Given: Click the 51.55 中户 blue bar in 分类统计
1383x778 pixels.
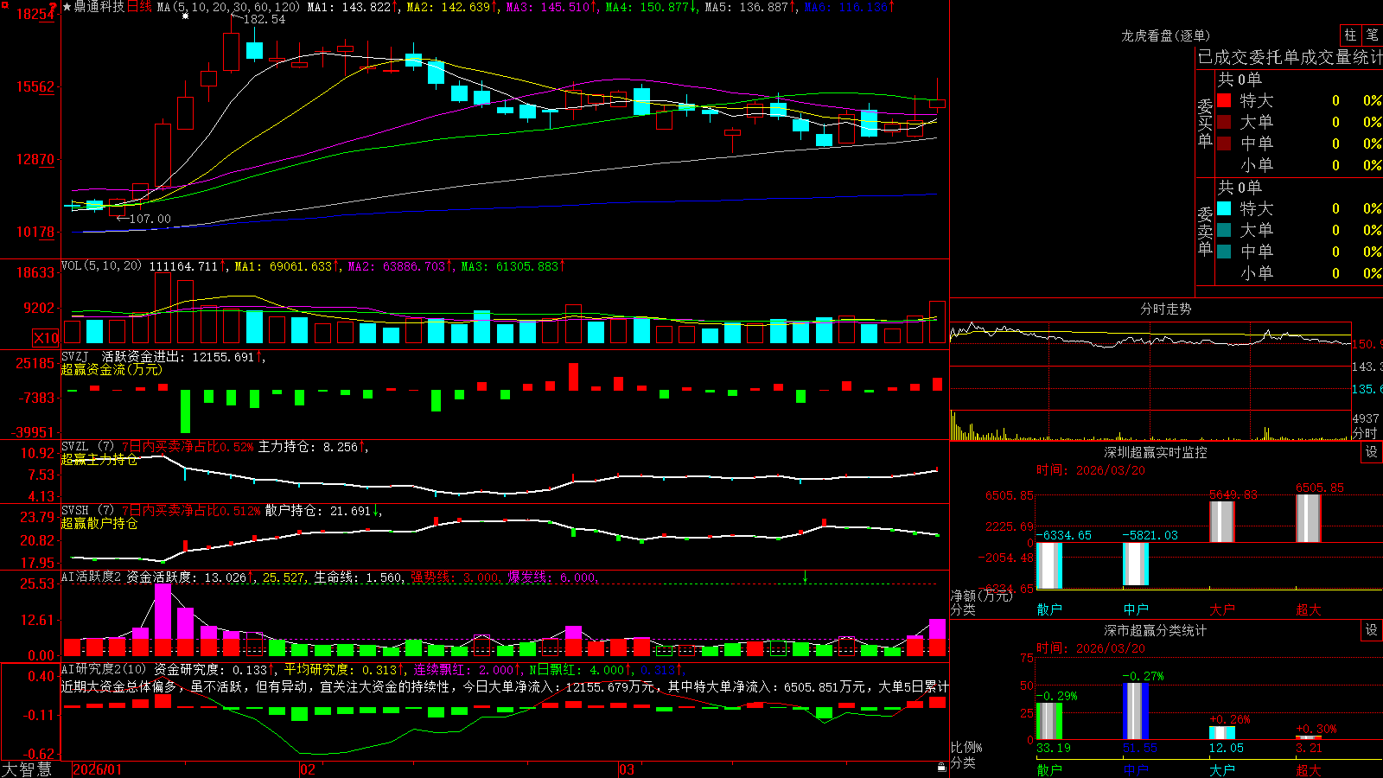Looking at the screenshot, I should click(1136, 711).
